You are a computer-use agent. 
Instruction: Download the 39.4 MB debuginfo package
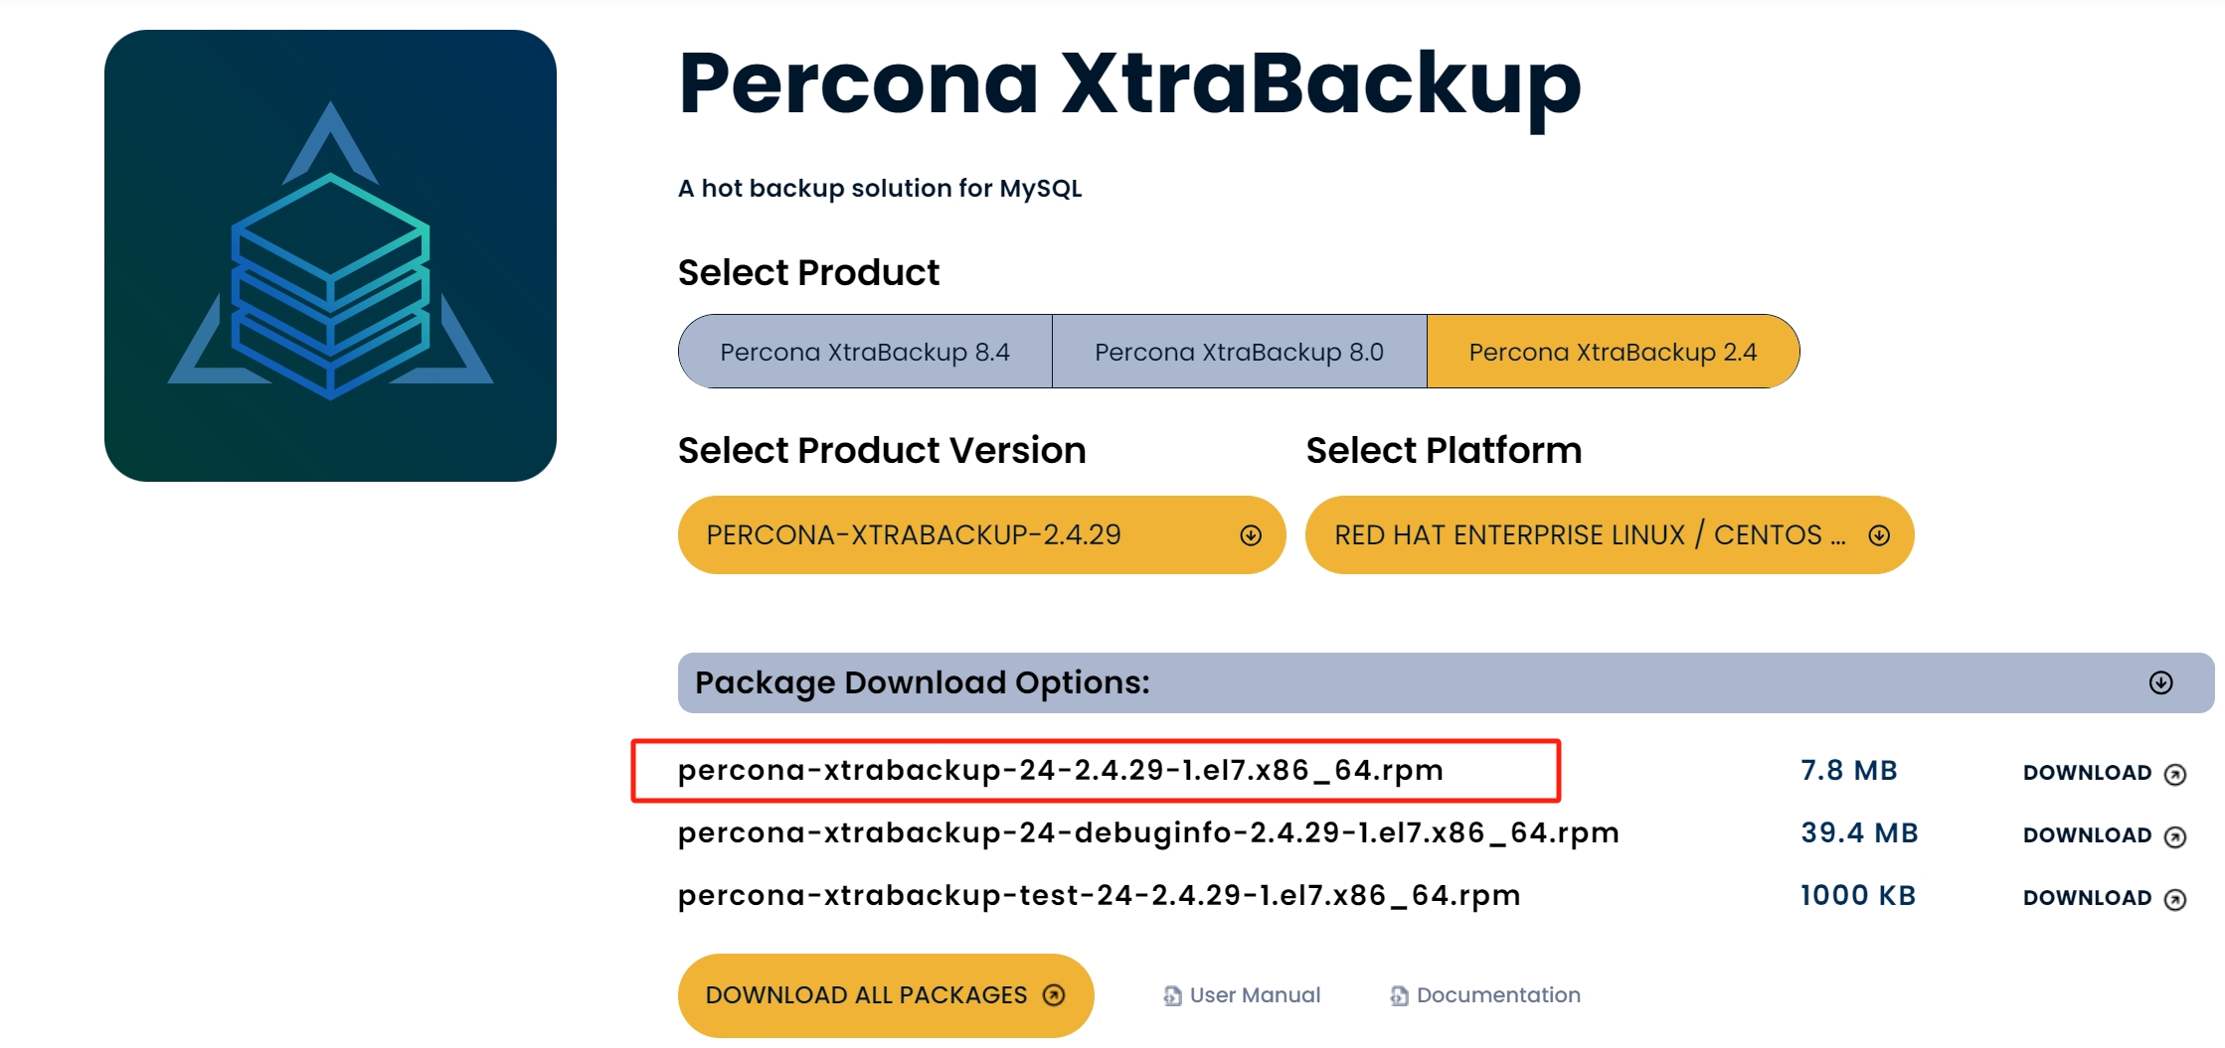pos(2104,835)
